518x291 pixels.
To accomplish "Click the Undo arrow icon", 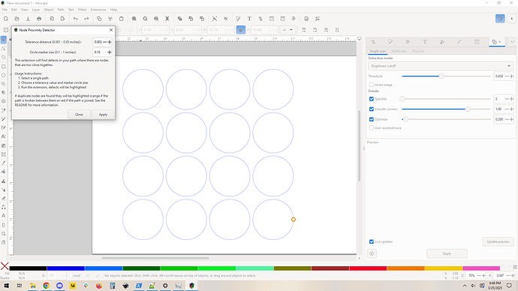I will [75, 19].
